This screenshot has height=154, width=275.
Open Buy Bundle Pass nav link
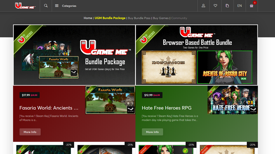139,18
